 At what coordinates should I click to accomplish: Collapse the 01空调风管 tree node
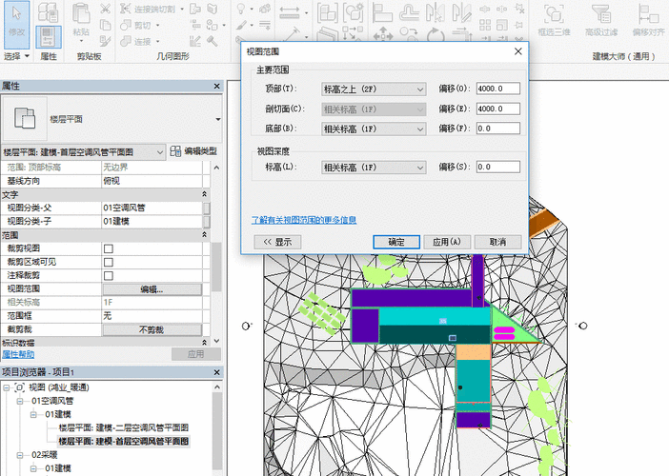20,402
